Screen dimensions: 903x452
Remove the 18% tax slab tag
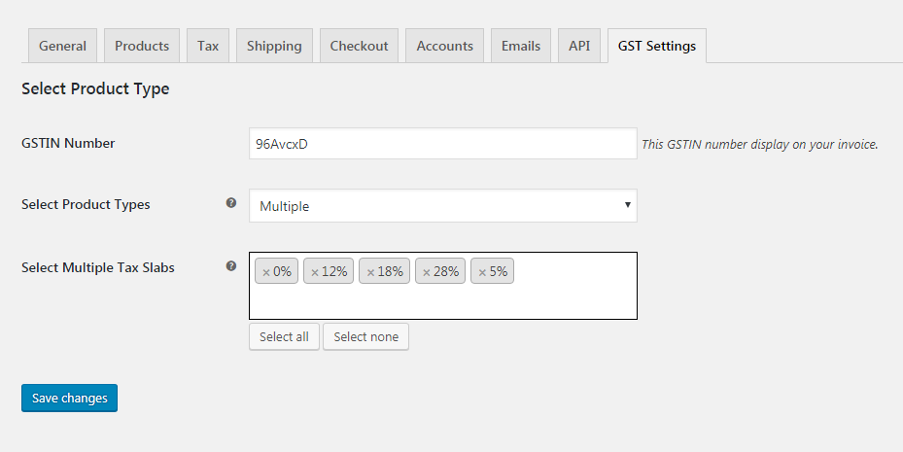pyautogui.click(x=370, y=272)
